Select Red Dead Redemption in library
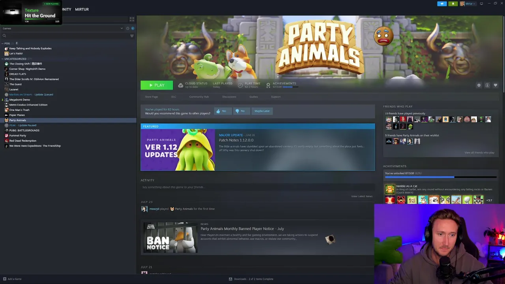Image resolution: width=505 pixels, height=284 pixels. pyautogui.click(x=22, y=141)
